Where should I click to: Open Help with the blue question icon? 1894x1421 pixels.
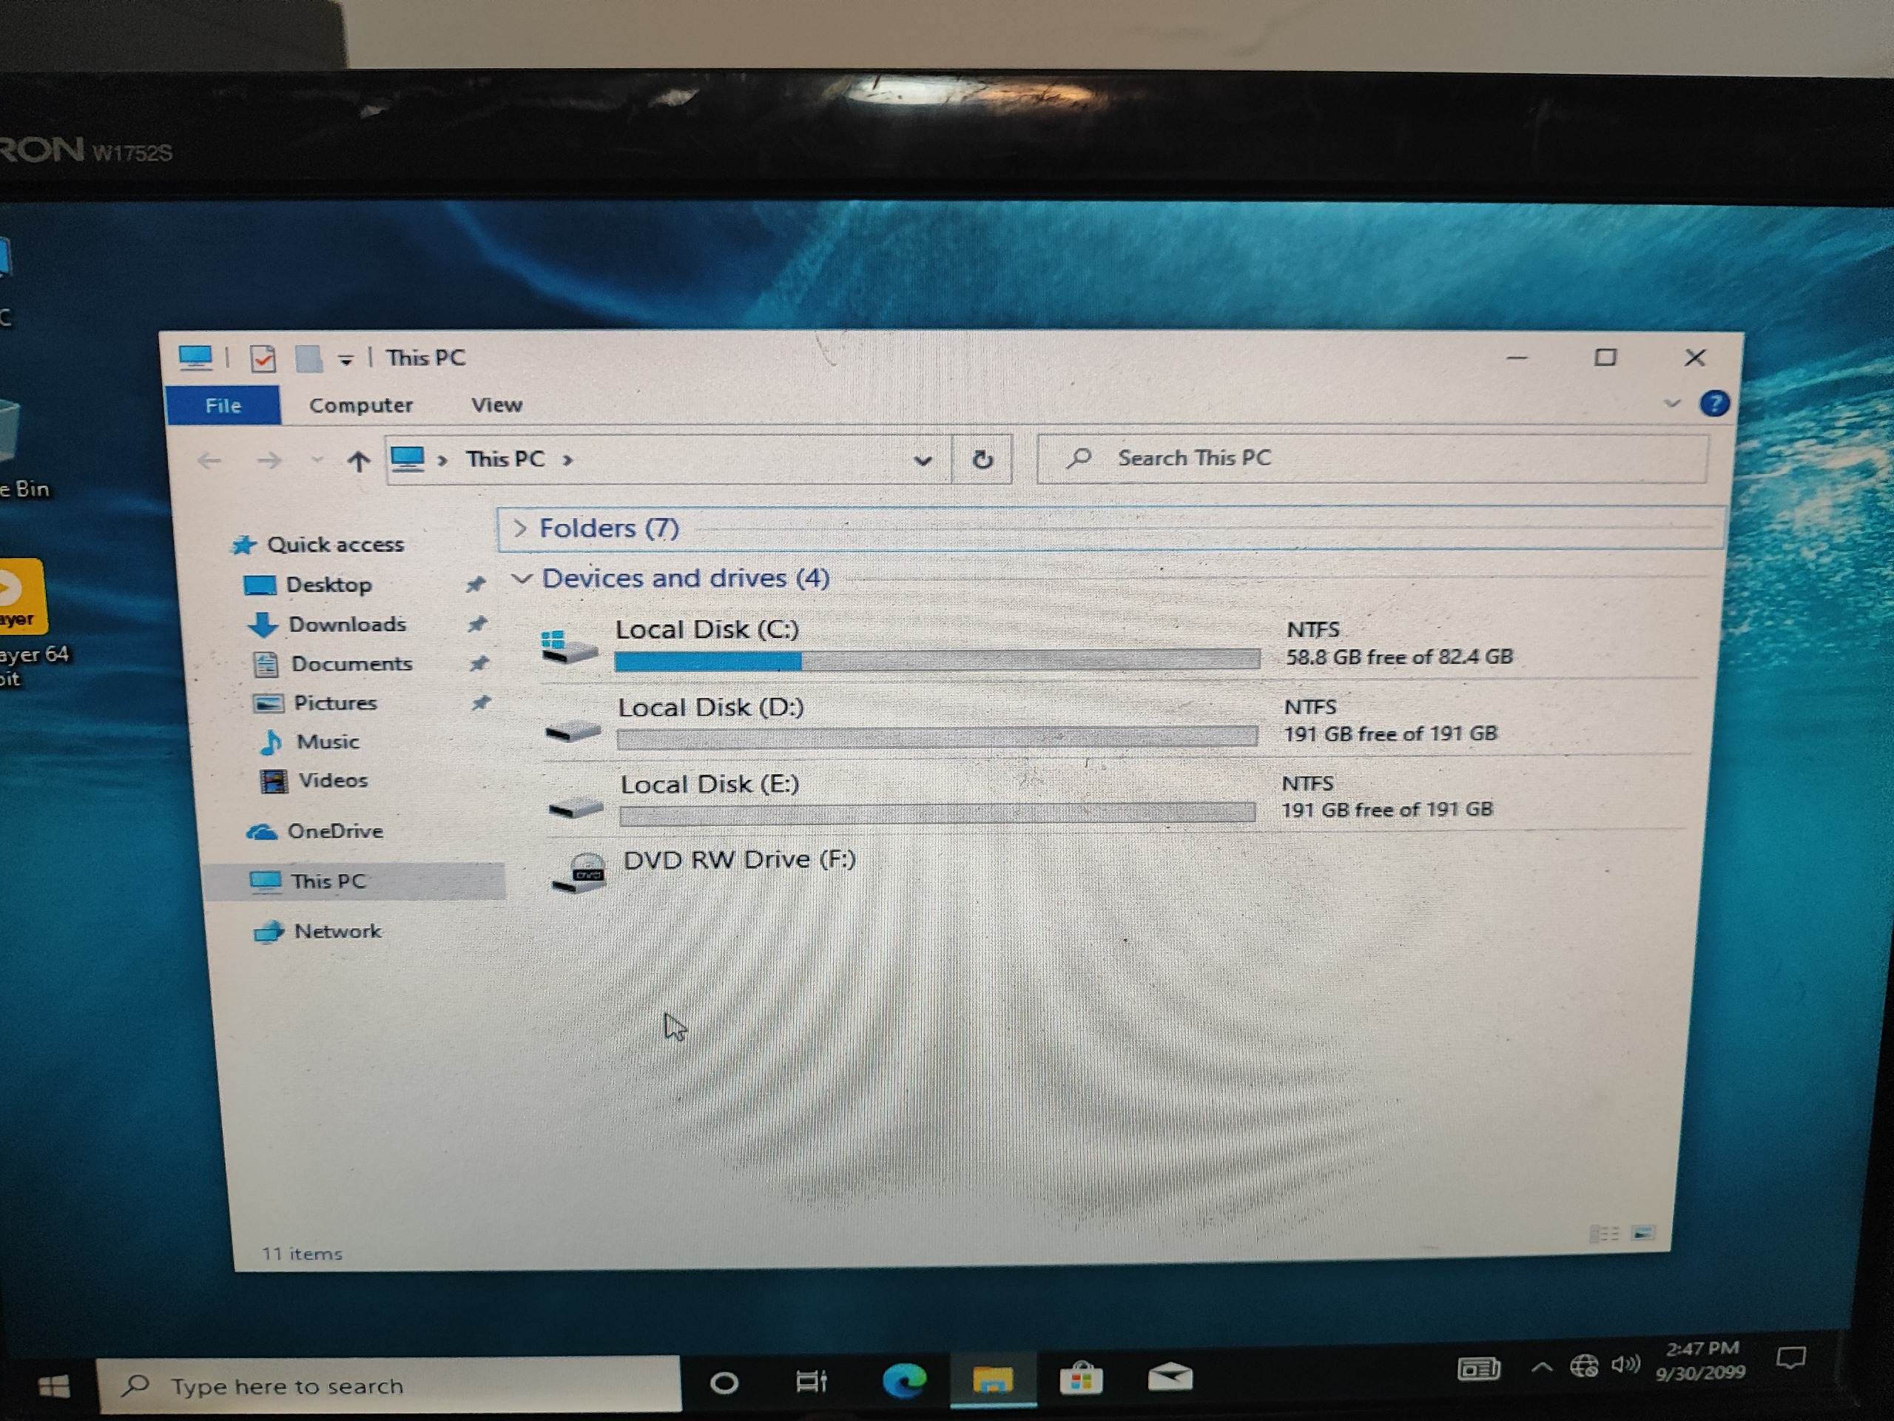click(1713, 403)
